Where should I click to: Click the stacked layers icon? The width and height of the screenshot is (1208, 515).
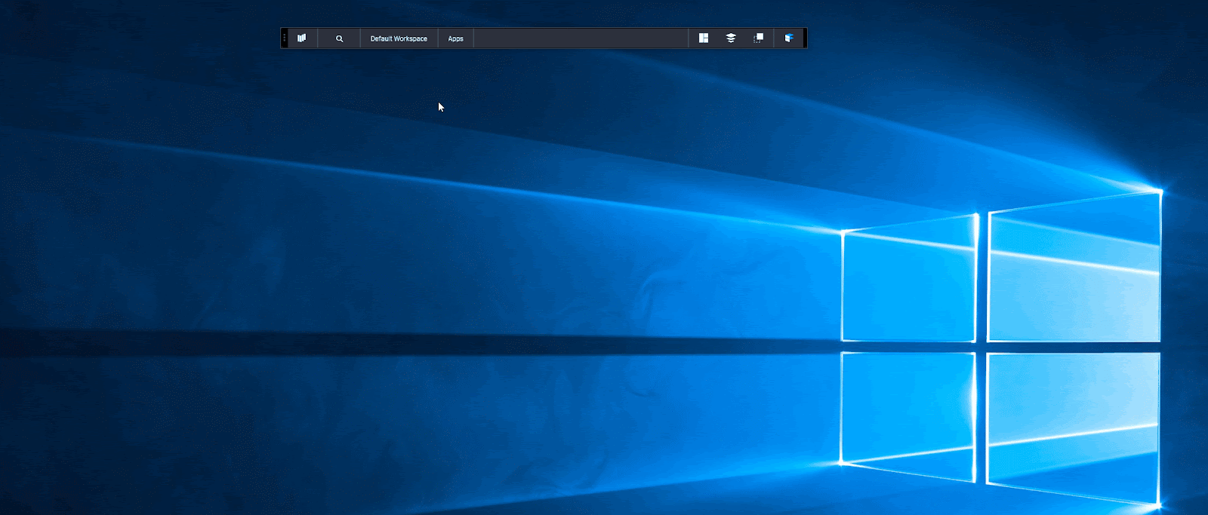pyautogui.click(x=731, y=38)
